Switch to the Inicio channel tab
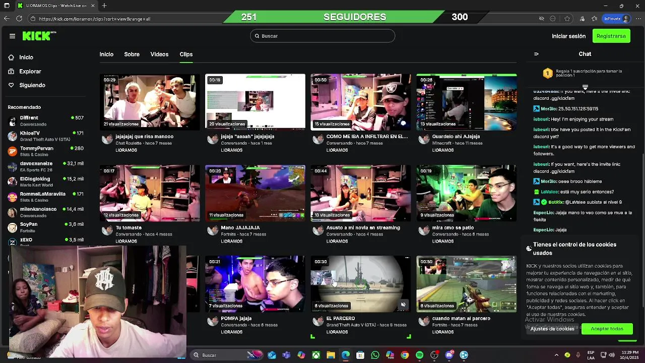The height and width of the screenshot is (363, 645). pyautogui.click(x=106, y=54)
